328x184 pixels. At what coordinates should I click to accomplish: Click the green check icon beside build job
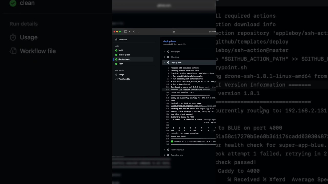coord(116,50)
